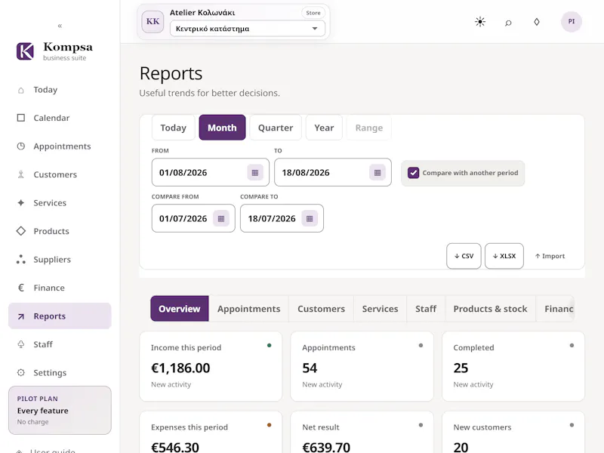This screenshot has width=604, height=453.
Task: Click the diamond icon in top bar
Action: click(x=537, y=22)
